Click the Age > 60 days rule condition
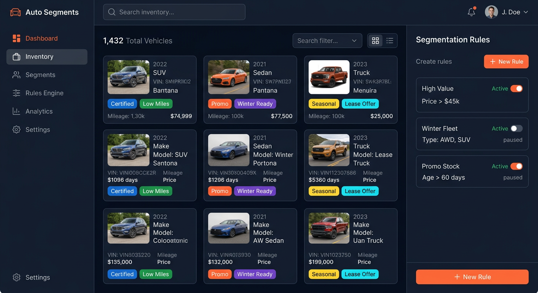This screenshot has height=293, width=538. pos(443,177)
